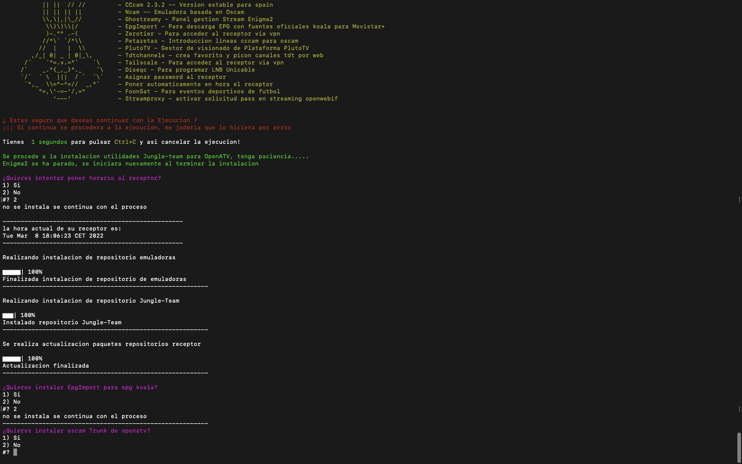Select "2) No" under the oscam Trunk question
The height and width of the screenshot is (464, 742).
[x=11, y=445]
